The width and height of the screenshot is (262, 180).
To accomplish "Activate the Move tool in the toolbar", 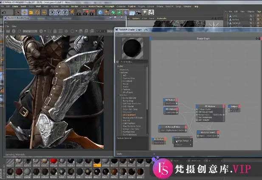I will click(25, 13).
